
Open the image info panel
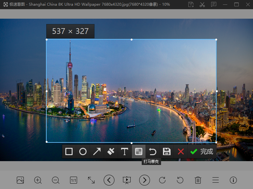[x=233, y=180]
